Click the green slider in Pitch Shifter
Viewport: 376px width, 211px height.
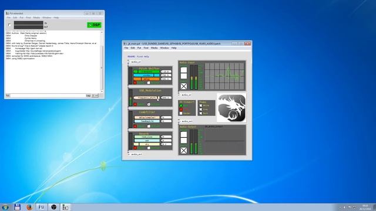146,72
